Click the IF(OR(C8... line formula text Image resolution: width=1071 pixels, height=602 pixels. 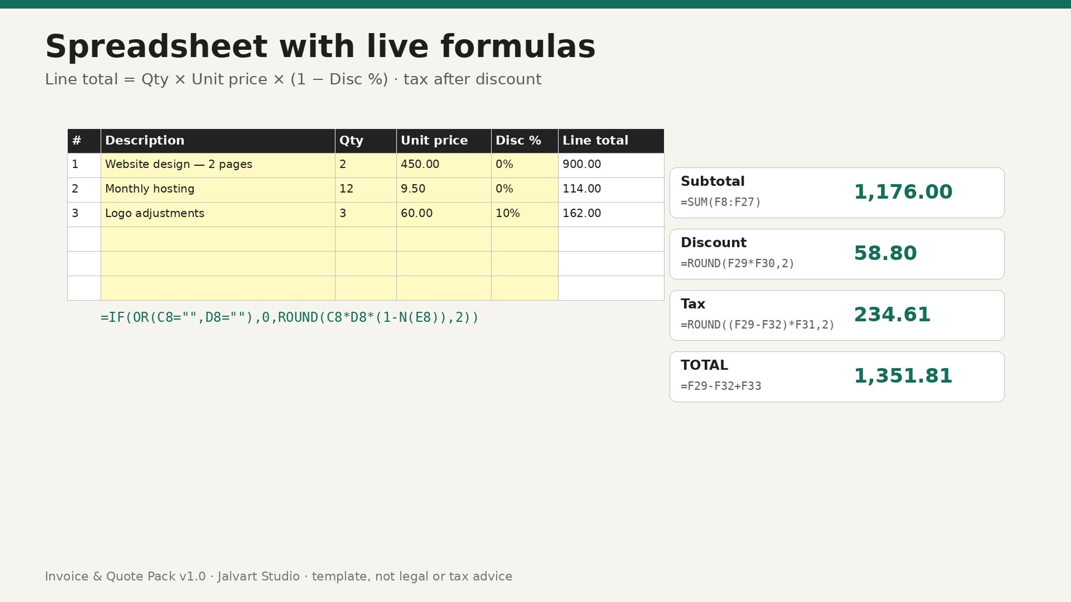click(x=289, y=317)
